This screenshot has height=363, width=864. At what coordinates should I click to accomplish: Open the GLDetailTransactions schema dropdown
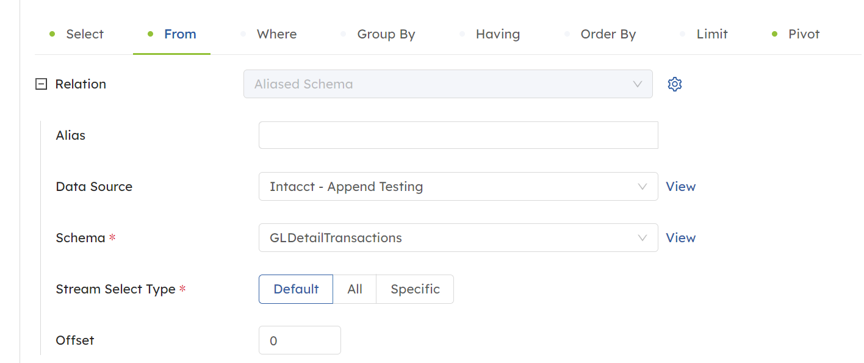tap(458, 237)
